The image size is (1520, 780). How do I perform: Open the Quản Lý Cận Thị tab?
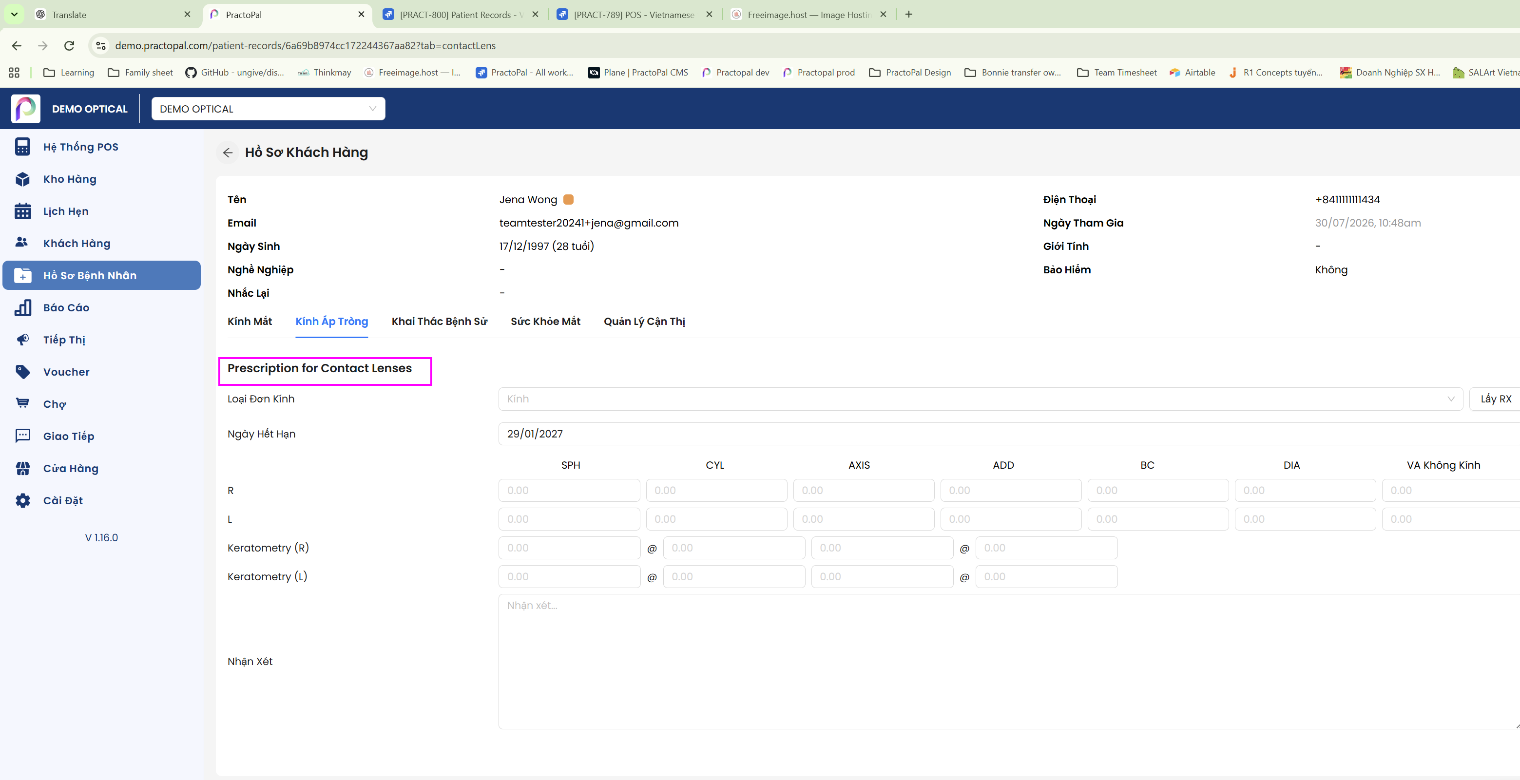pyautogui.click(x=644, y=322)
